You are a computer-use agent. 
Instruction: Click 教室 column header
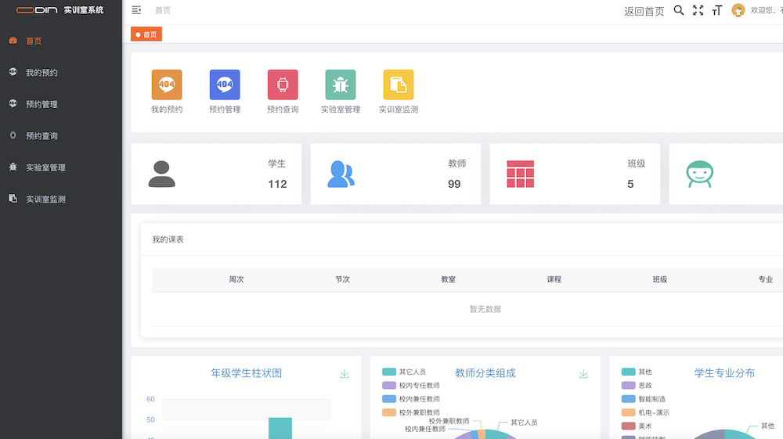[x=448, y=279]
